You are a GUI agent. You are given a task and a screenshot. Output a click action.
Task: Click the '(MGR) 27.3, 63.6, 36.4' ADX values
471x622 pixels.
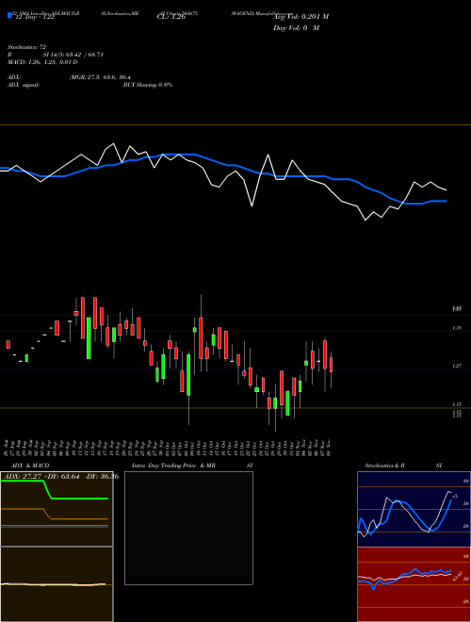[100, 77]
